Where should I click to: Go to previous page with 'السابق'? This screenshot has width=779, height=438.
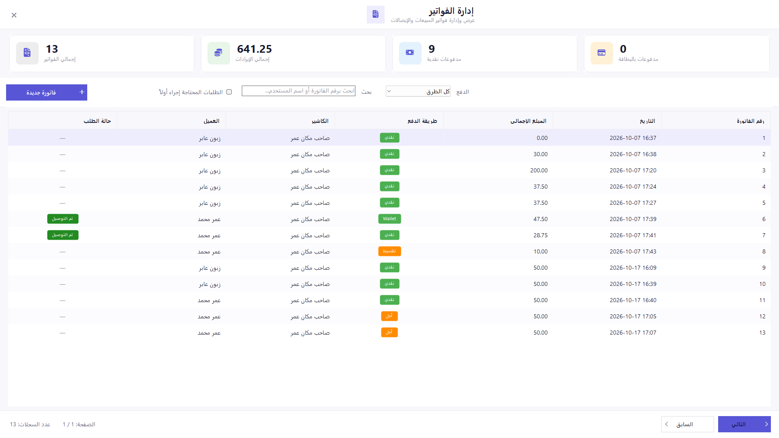click(x=687, y=424)
